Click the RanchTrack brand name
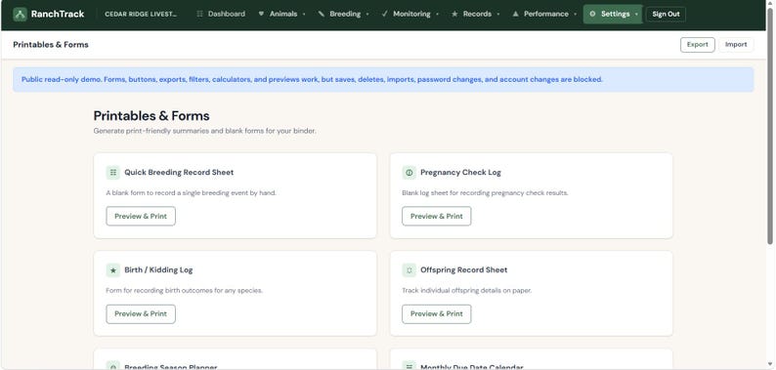 58,14
